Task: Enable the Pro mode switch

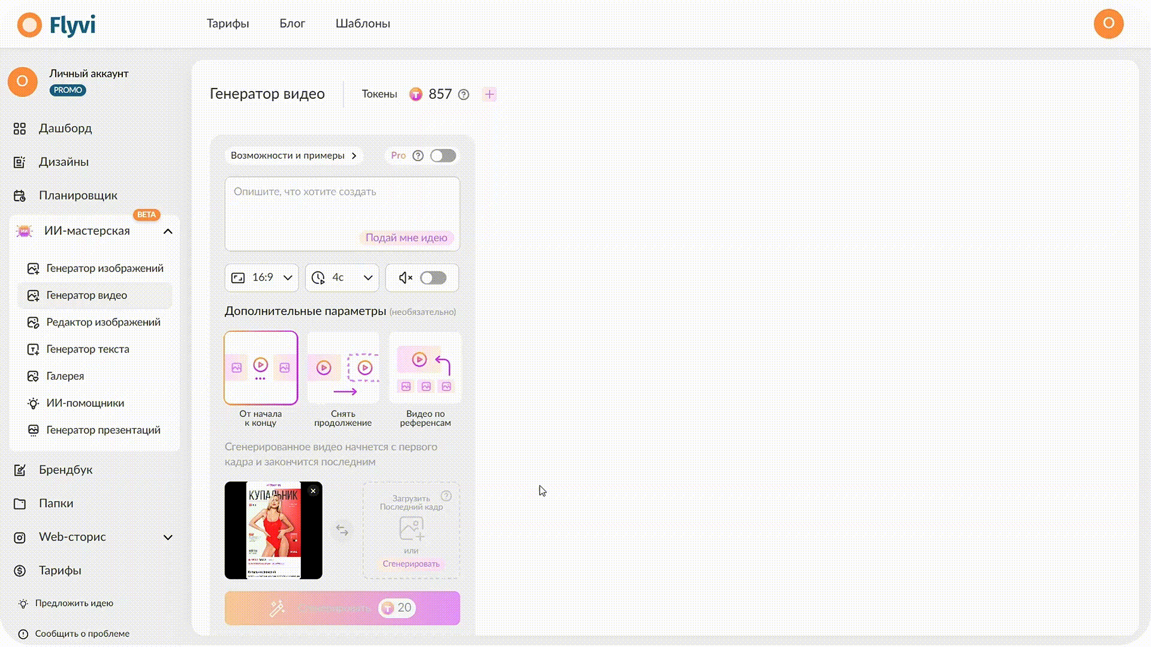Action: 443,156
